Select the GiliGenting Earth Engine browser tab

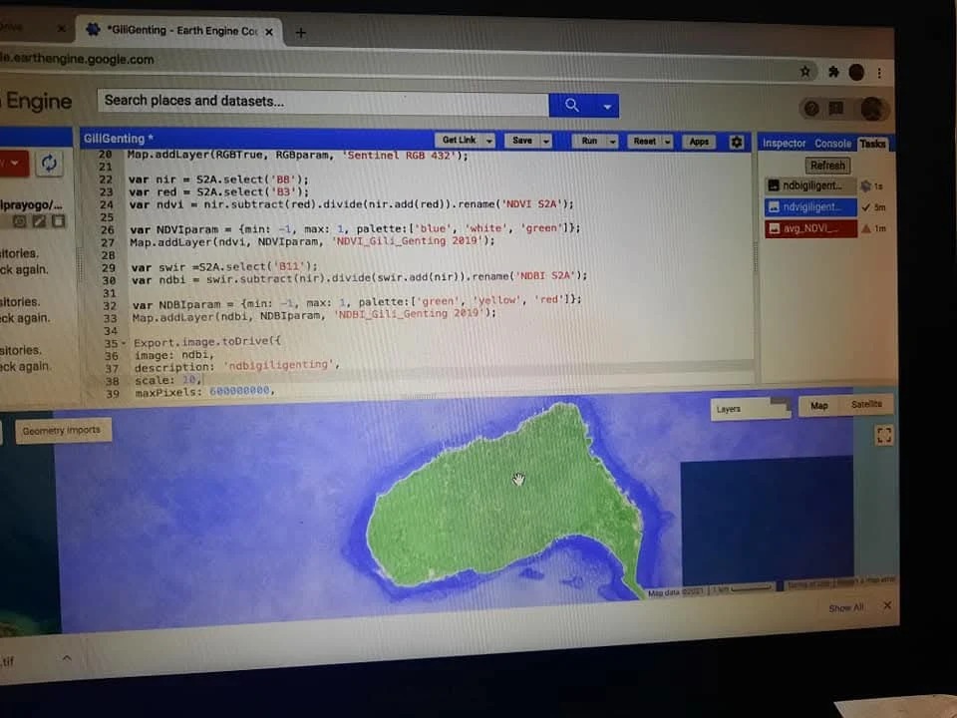[178, 31]
